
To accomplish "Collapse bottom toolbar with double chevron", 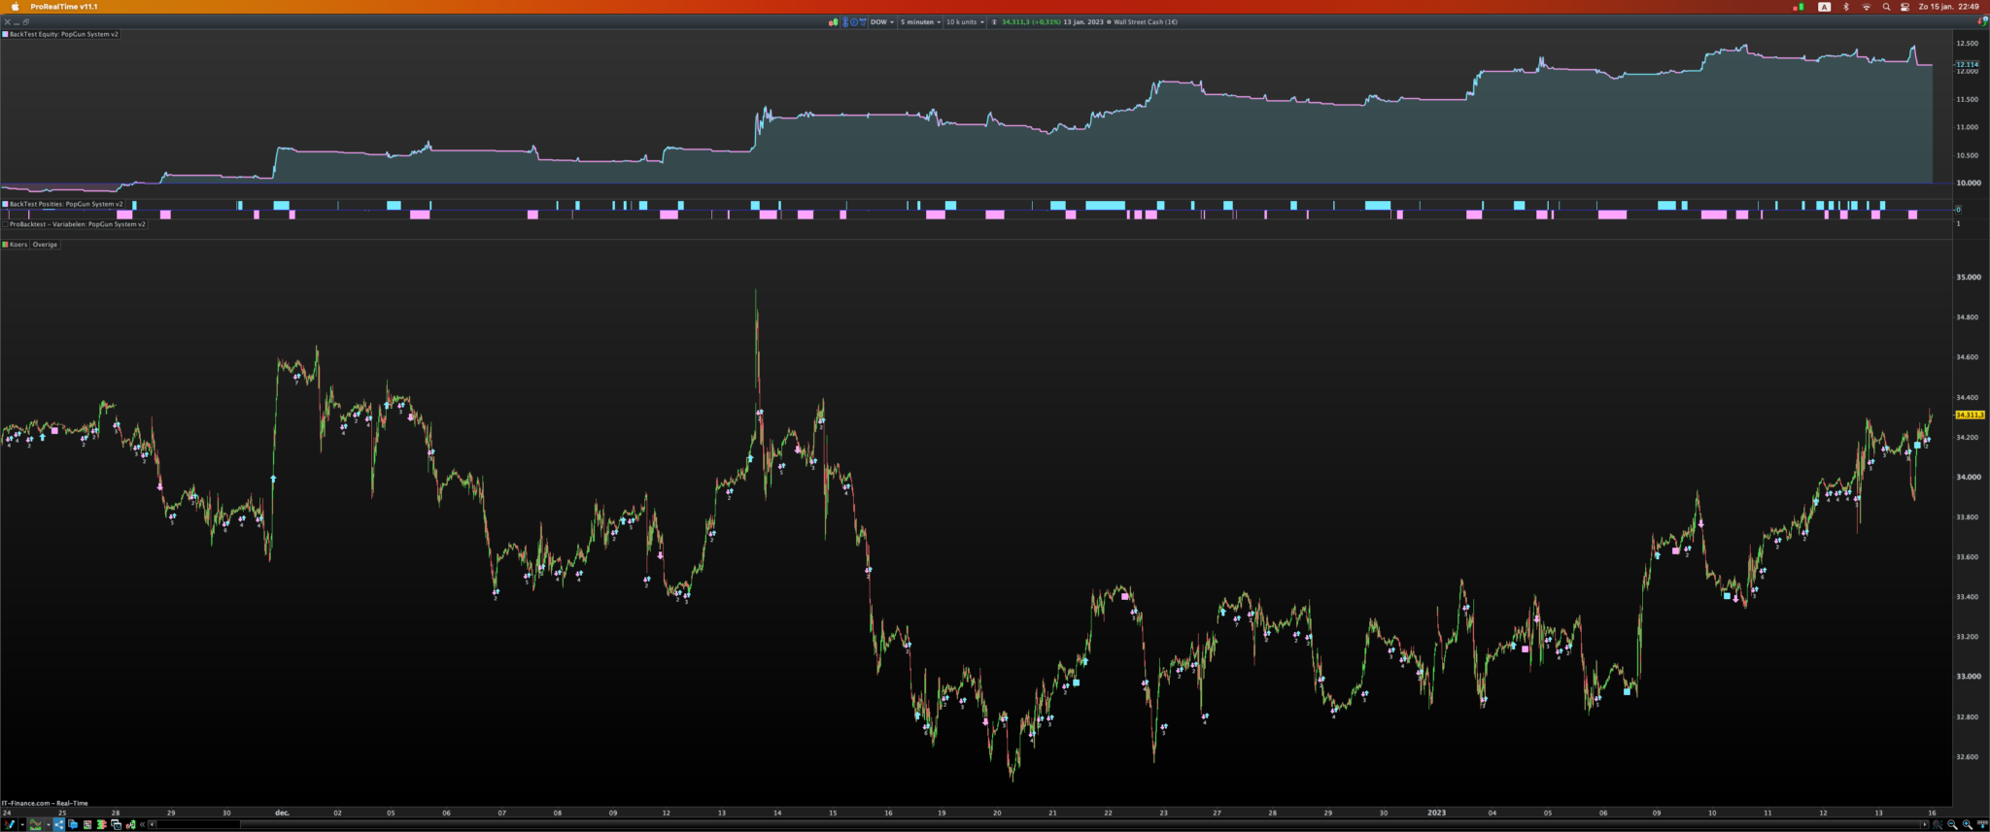I will [143, 824].
